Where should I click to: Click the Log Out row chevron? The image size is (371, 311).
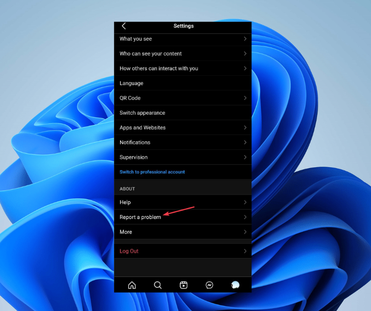click(x=245, y=251)
